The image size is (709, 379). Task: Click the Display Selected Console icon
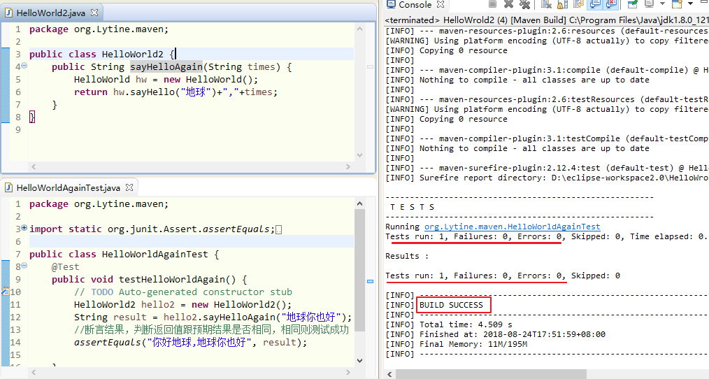pyautogui.click(x=650, y=4)
